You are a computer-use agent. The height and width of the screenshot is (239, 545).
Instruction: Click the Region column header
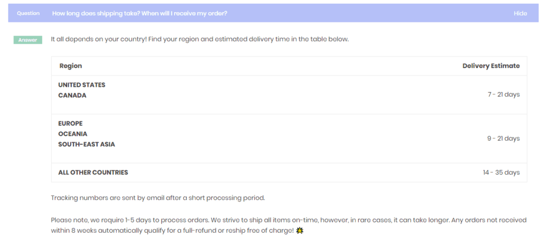tap(71, 66)
